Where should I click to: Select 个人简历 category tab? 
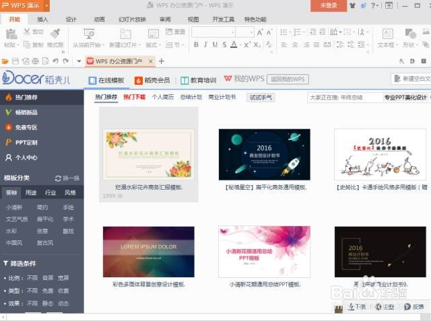pos(163,97)
